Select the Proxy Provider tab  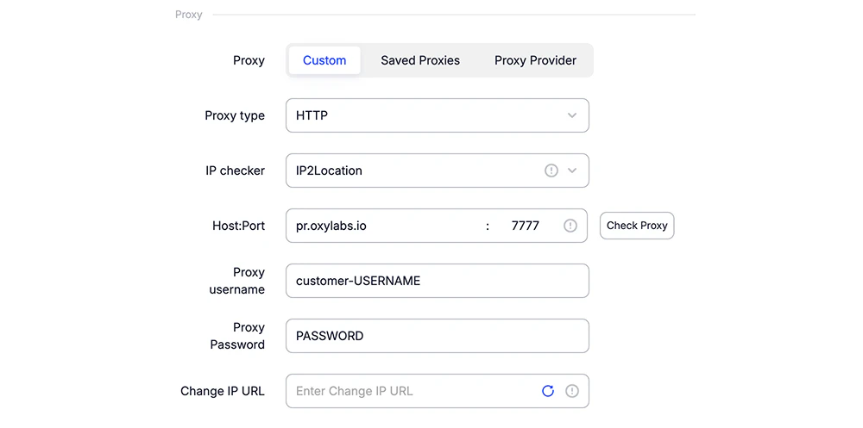point(535,60)
